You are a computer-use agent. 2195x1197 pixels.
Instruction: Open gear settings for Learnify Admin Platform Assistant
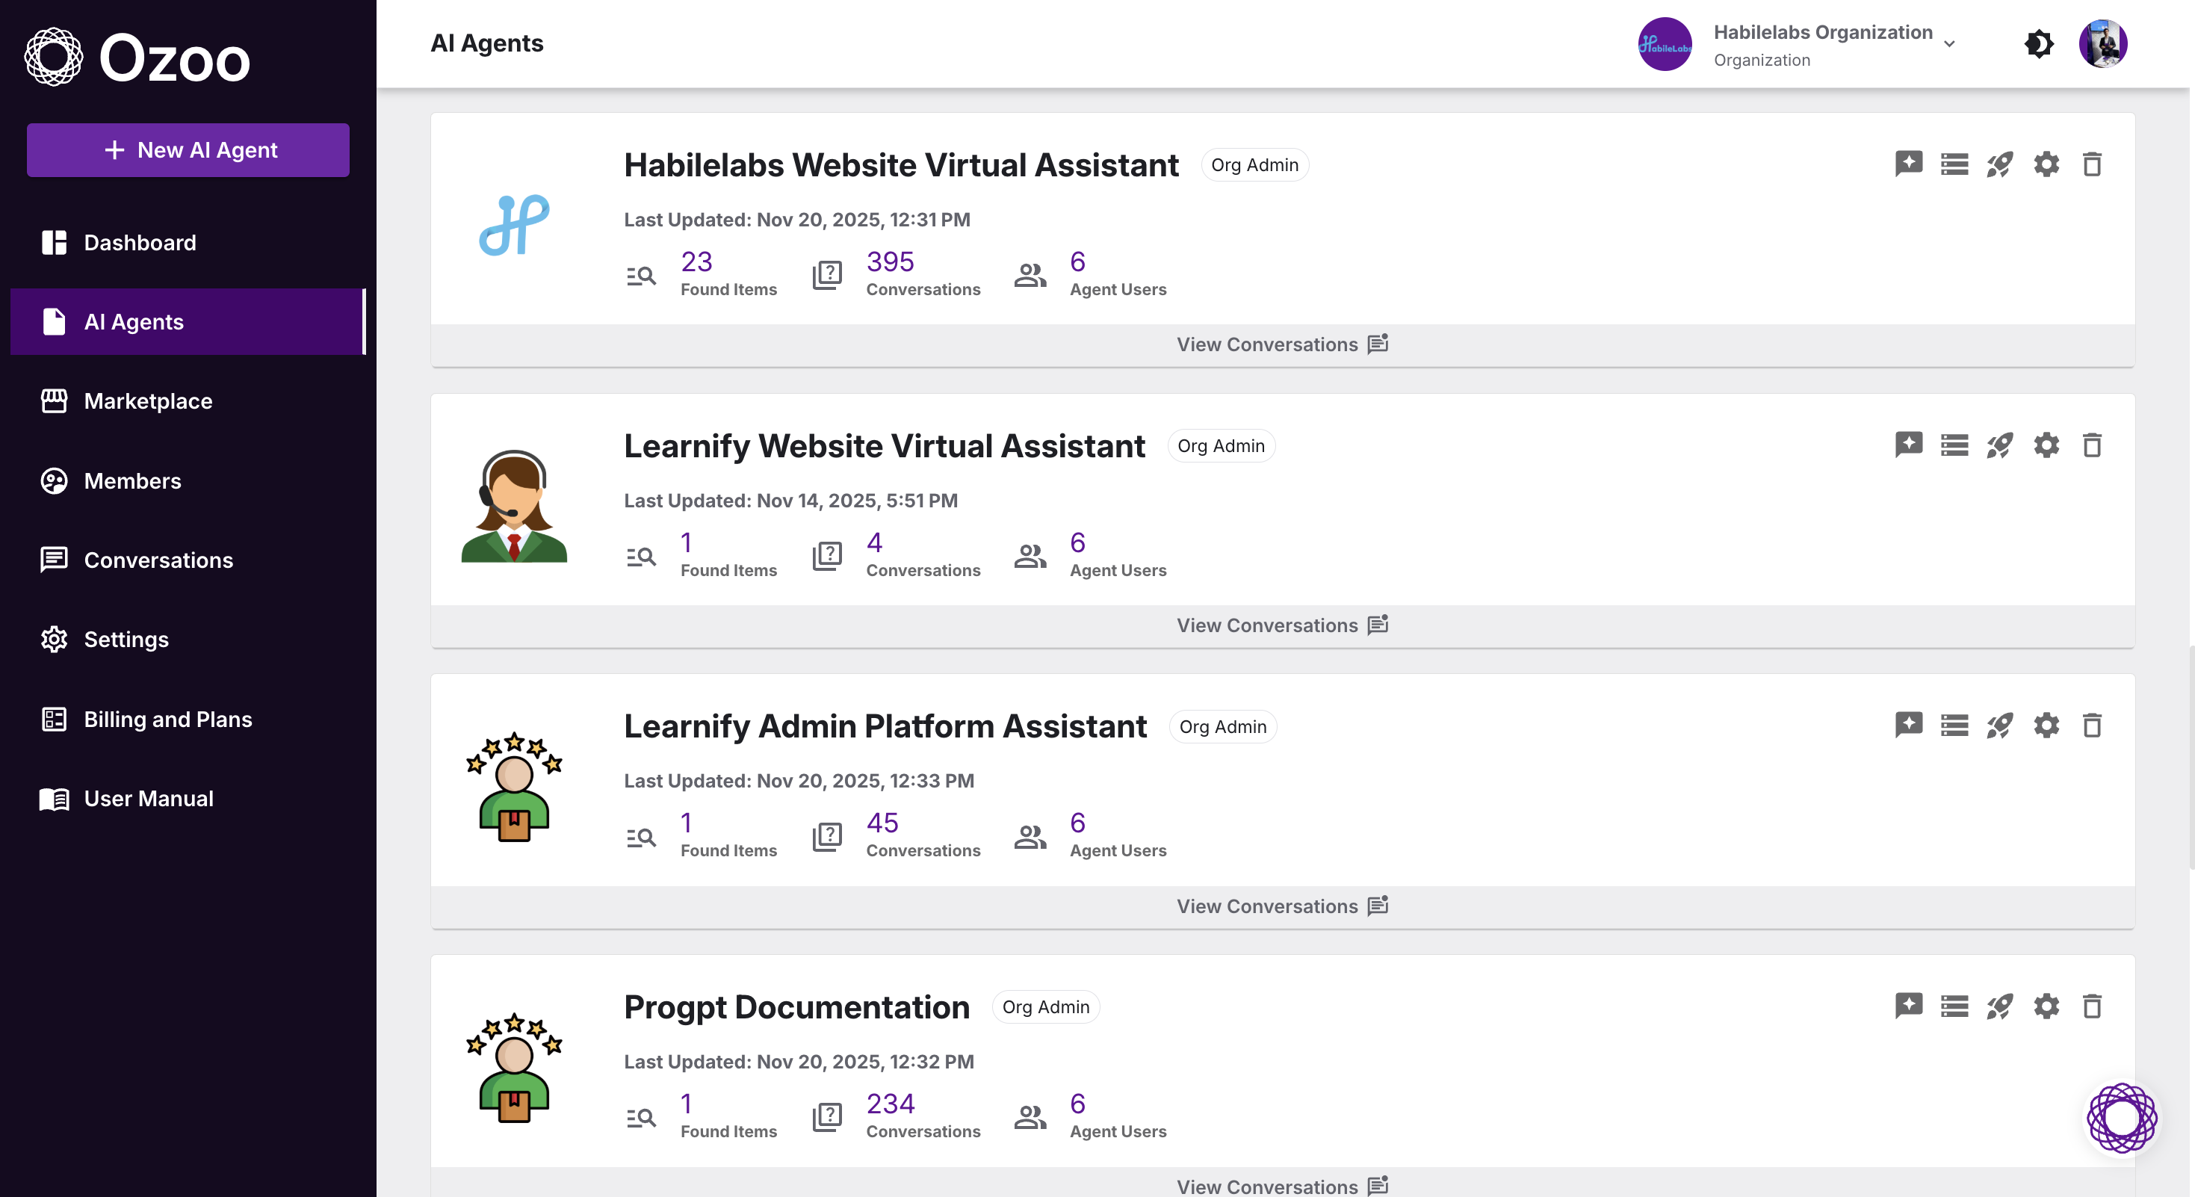click(2046, 725)
